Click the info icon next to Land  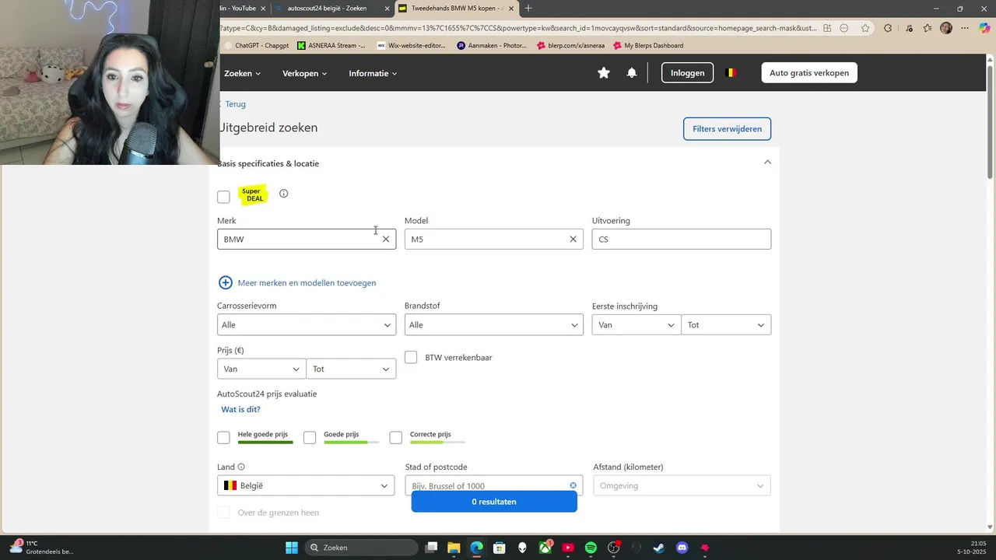pyautogui.click(x=241, y=467)
